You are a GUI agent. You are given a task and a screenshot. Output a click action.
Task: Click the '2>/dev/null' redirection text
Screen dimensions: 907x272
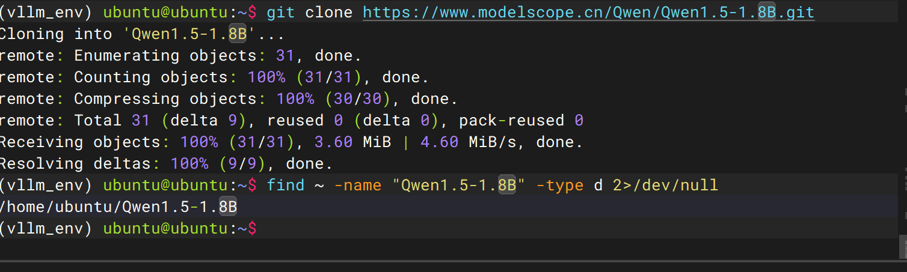(666, 185)
